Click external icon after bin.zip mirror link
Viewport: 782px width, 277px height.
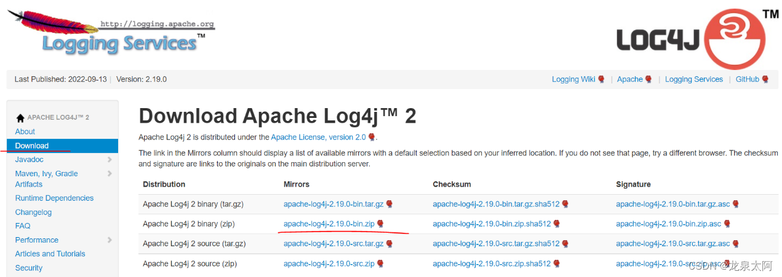[x=380, y=224]
